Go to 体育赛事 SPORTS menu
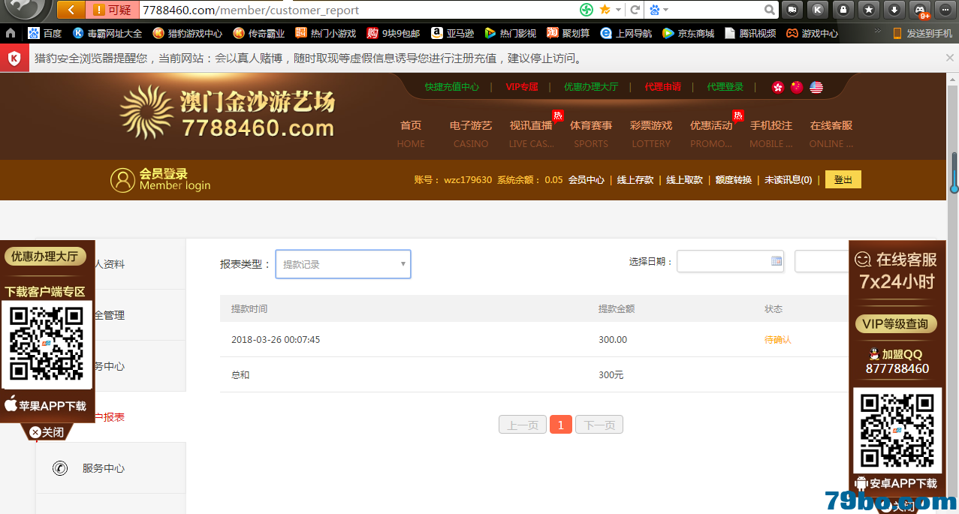959x514 pixels. pyautogui.click(x=591, y=134)
